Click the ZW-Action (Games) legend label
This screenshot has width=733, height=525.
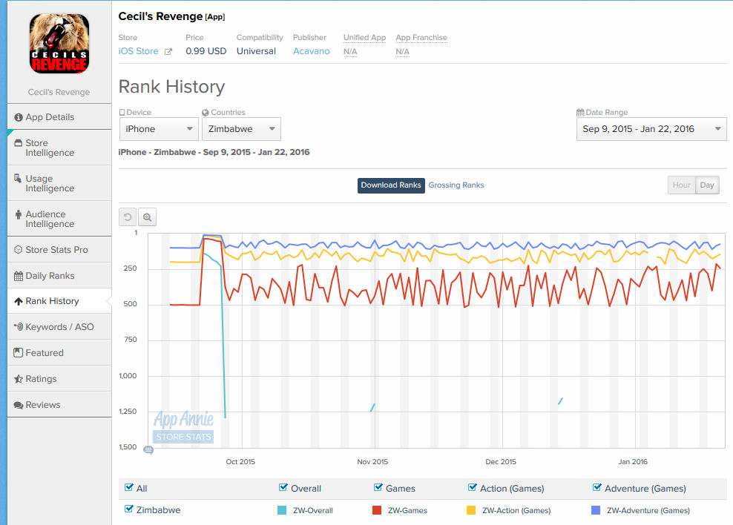(x=516, y=510)
